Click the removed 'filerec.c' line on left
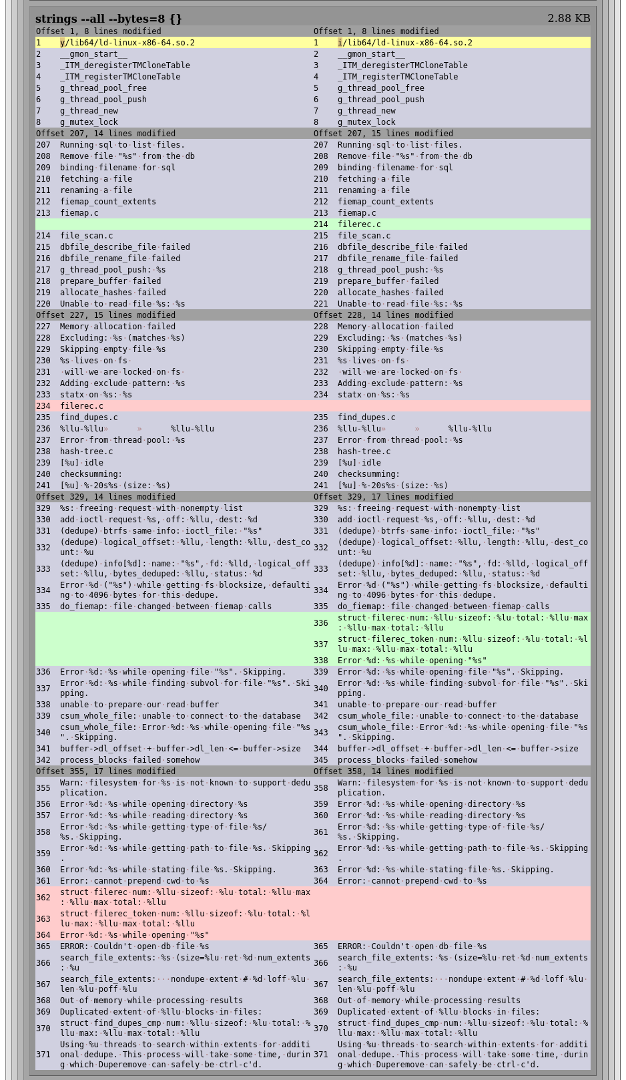Screen dimensions: 626x1080 (x=81, y=406)
